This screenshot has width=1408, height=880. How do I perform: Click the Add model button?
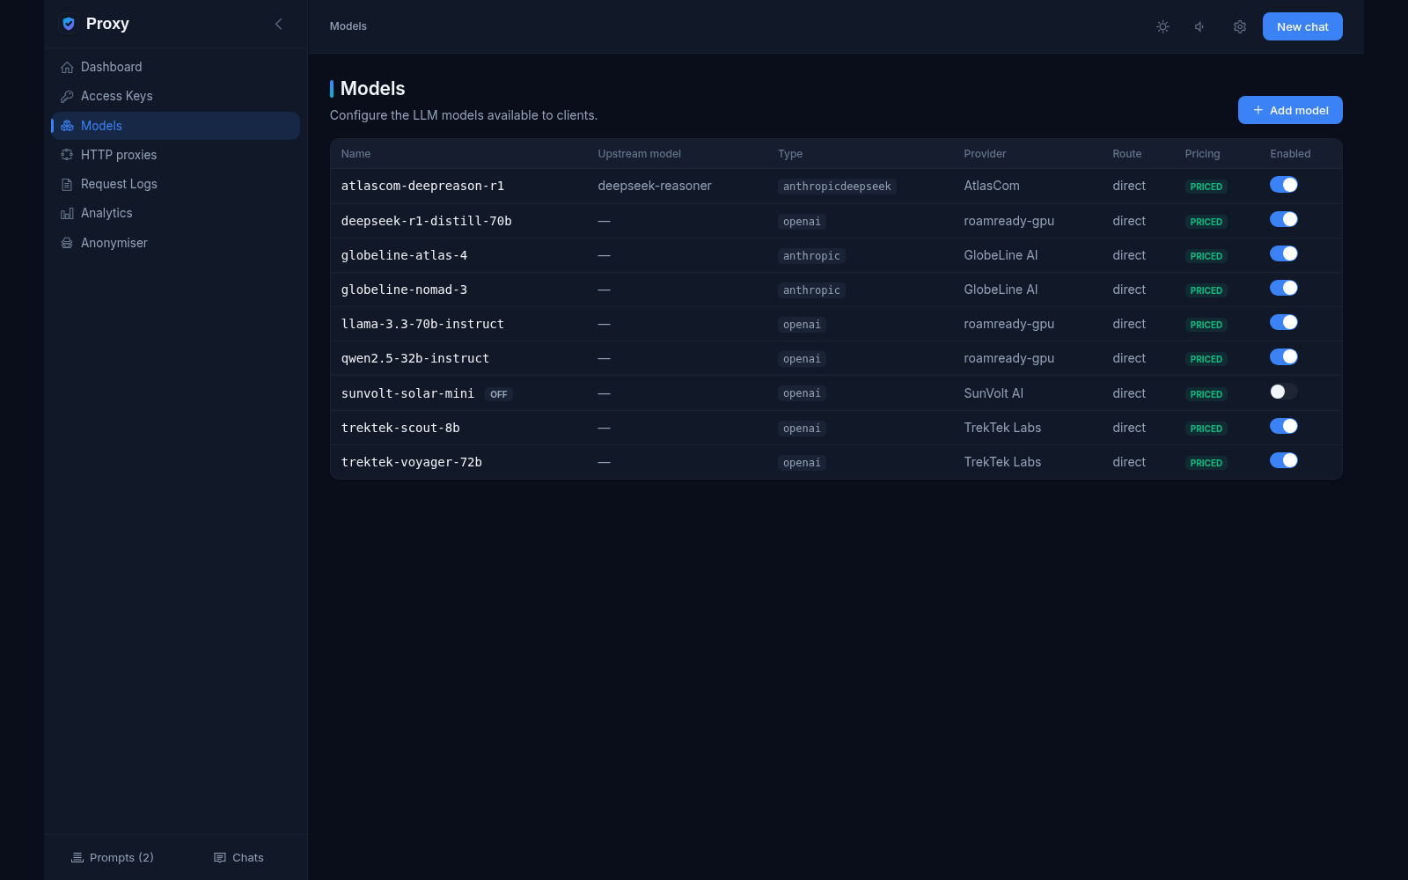point(1290,110)
